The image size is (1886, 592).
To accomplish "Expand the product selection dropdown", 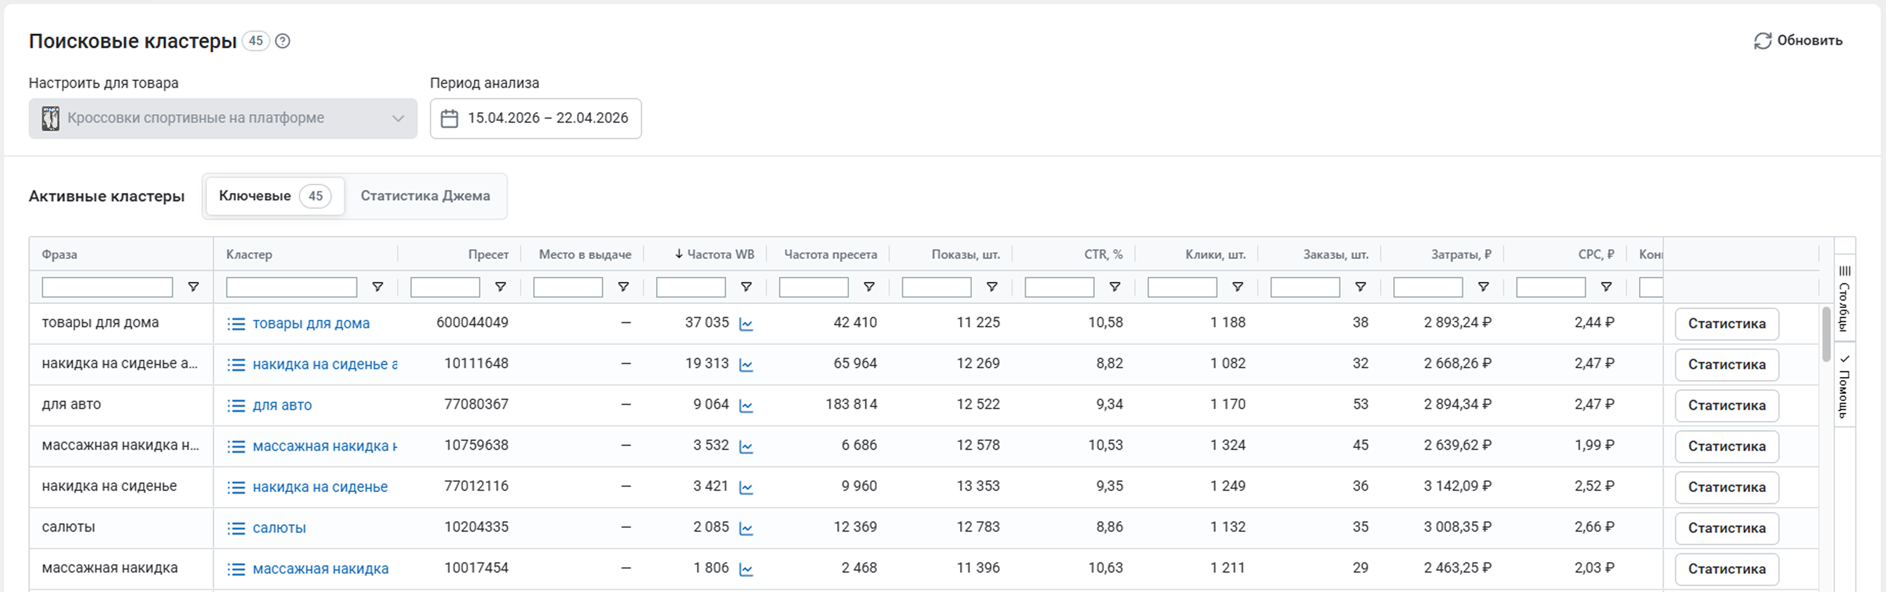I will click(398, 119).
